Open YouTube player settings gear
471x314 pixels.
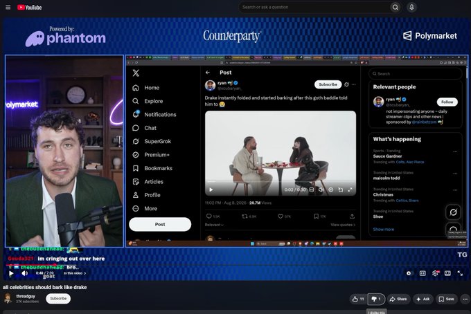pos(435,273)
